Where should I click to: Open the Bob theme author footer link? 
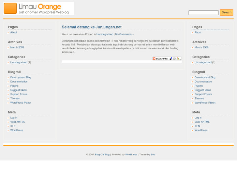click(153, 155)
